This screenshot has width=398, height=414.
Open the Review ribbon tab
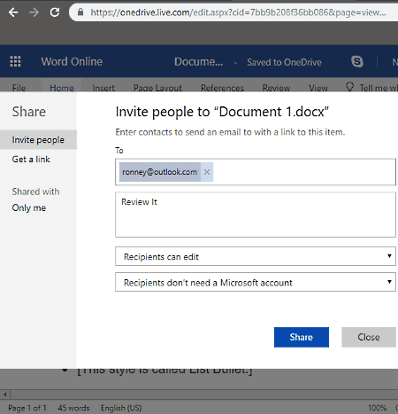coord(276,88)
